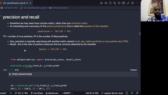Restart the kernel with the circular arrow icon
This screenshot has height=95, width=168.
pos(119,3)
